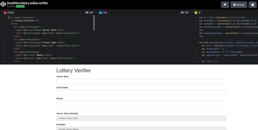Viewport: 258px width, 130px height.
Task: Open the DuckDice author profile link
Action: coord(11,7)
